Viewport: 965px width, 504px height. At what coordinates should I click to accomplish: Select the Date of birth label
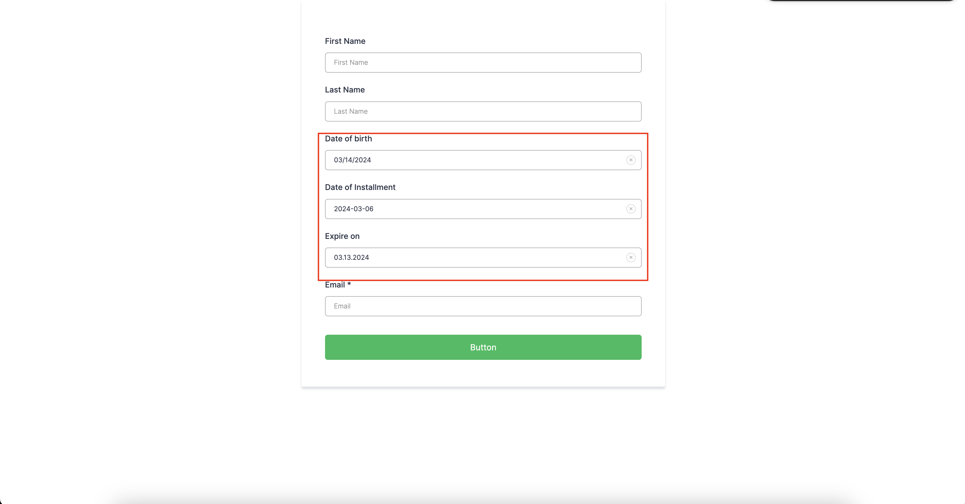(x=348, y=139)
